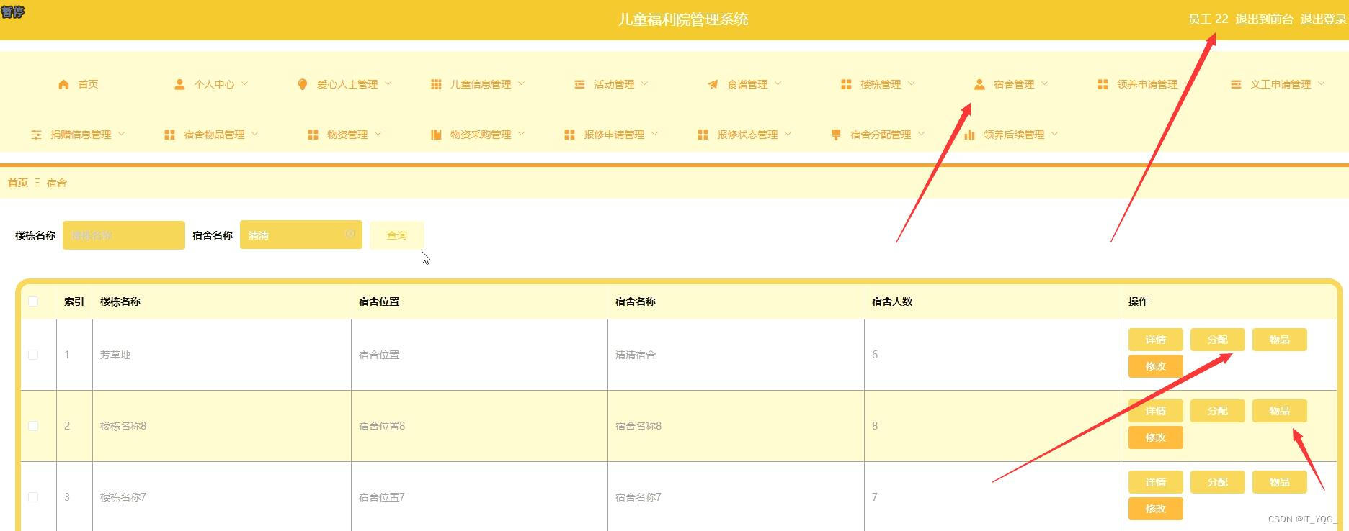The width and height of the screenshot is (1349, 531).
Task: Click the 清清宿舍 table cell
Action: [636, 355]
